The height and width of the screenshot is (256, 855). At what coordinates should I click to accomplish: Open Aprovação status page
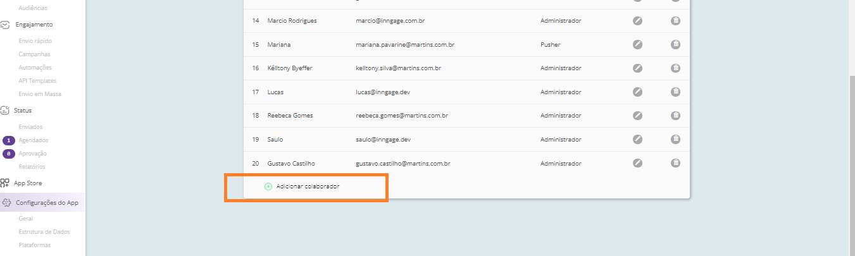(33, 154)
